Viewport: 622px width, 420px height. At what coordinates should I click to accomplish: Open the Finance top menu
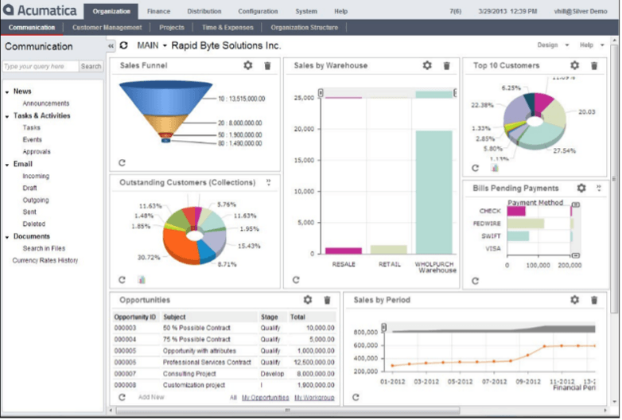point(158,11)
